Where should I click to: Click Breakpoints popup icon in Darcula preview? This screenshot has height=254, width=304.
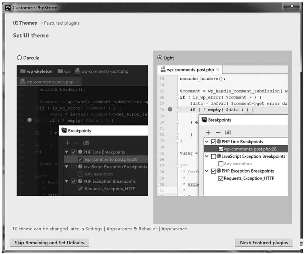pos(64,130)
